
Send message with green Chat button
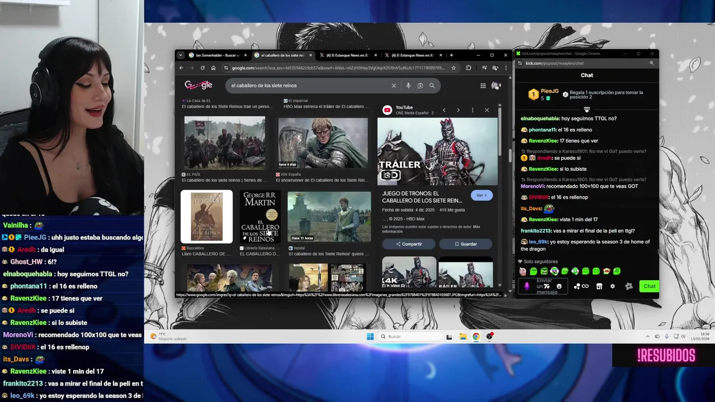[649, 286]
